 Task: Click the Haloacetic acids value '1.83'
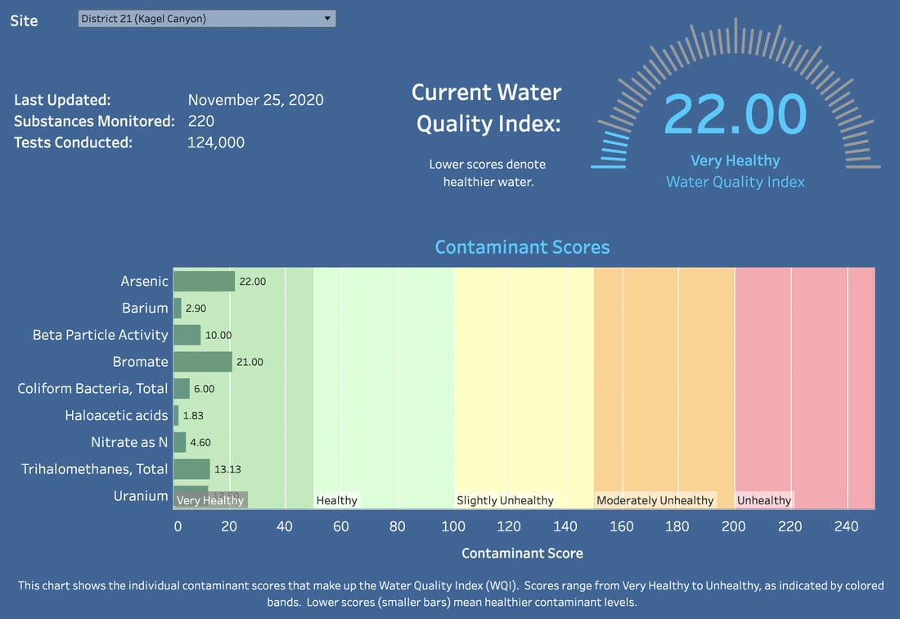click(193, 415)
